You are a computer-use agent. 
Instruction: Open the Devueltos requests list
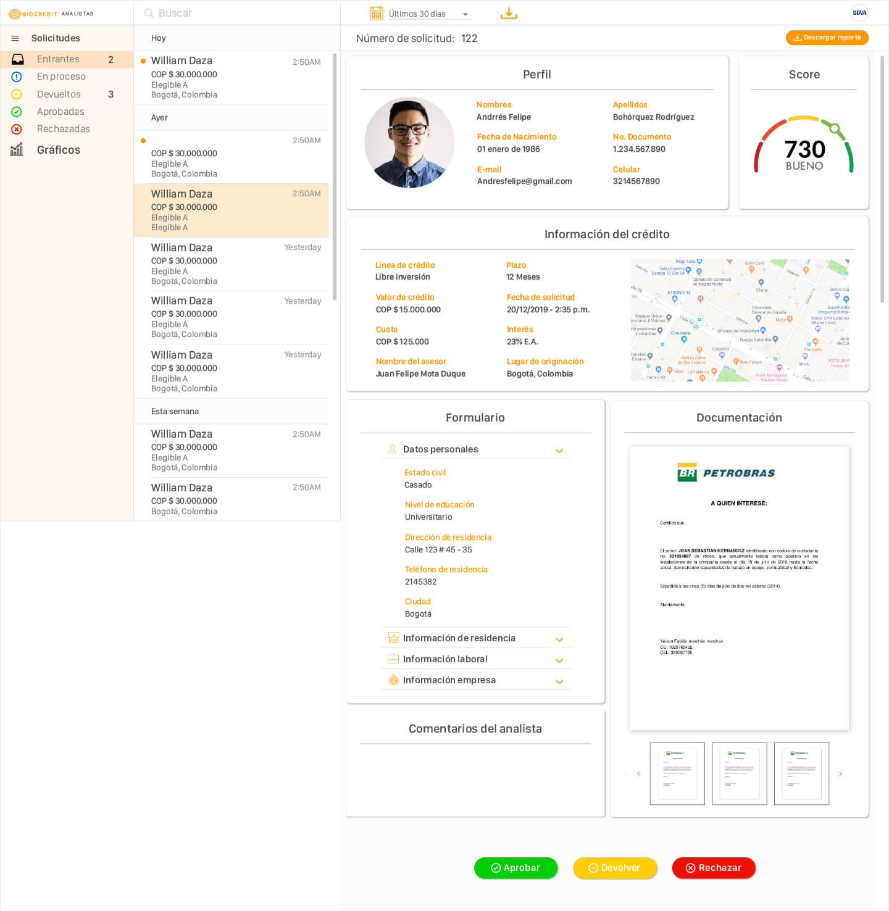(59, 94)
